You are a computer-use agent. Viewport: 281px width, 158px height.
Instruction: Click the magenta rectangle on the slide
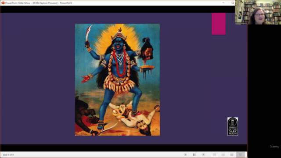[219, 24]
